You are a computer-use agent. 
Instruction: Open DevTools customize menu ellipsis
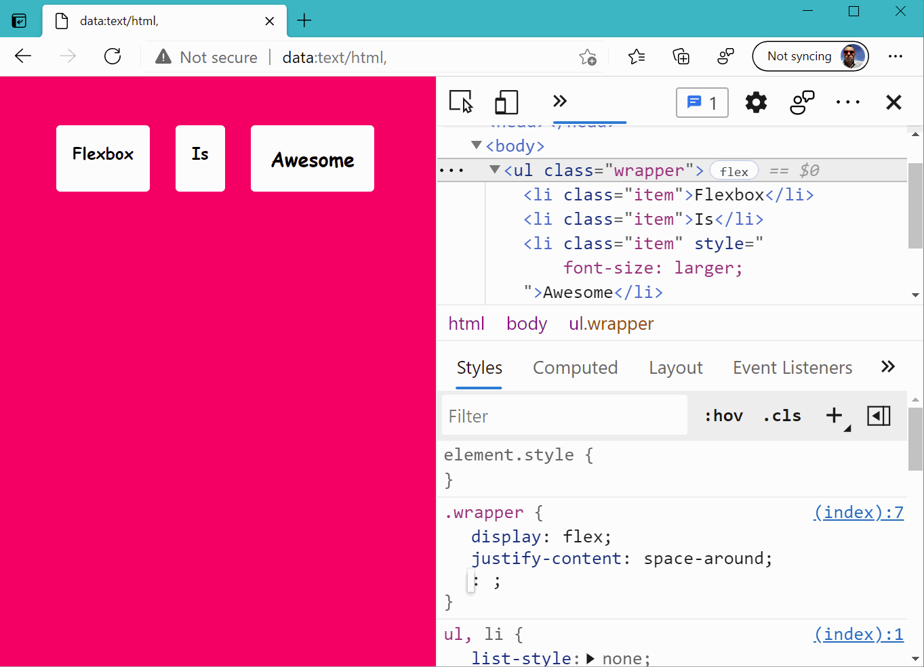(847, 102)
